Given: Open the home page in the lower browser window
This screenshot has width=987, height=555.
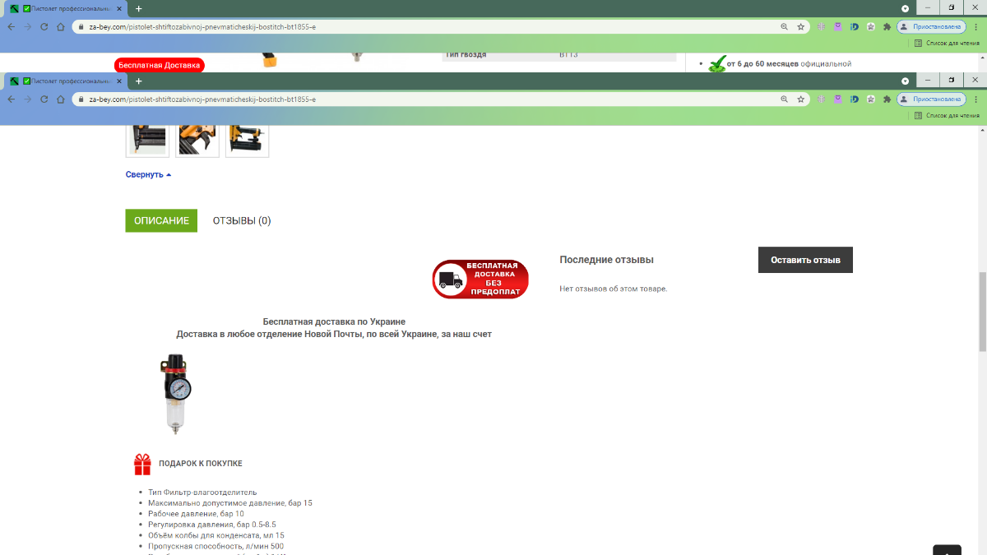Looking at the screenshot, I should tap(61, 99).
